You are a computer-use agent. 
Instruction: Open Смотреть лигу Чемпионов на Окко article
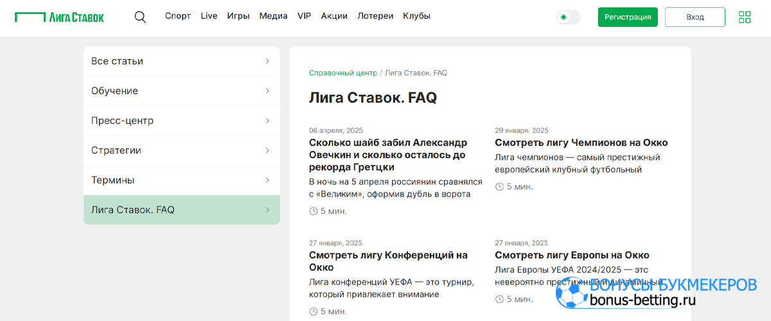pyautogui.click(x=581, y=143)
